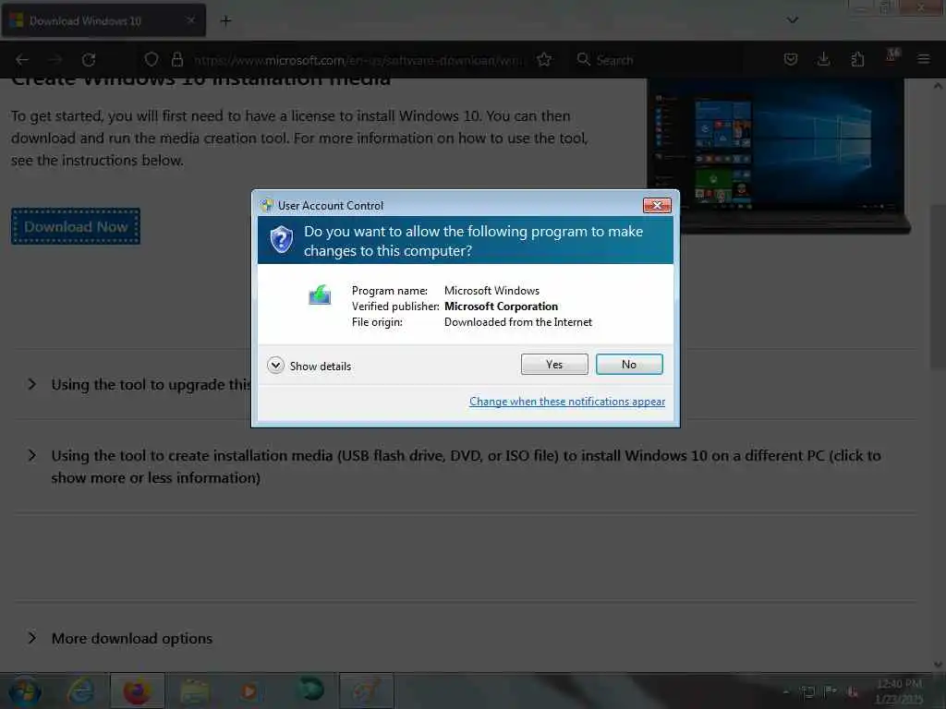Open the Extensions puzzle icon
Screen dimensions: 946x709
click(857, 60)
